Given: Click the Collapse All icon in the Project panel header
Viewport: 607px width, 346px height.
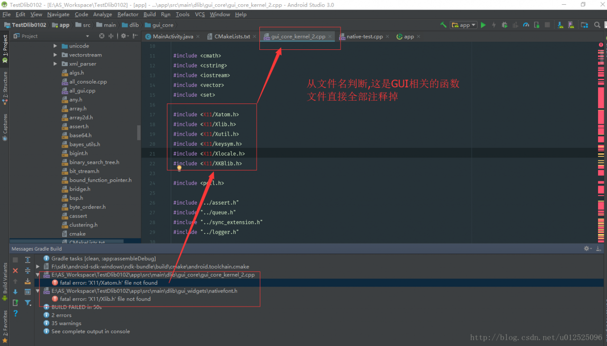Looking at the screenshot, I should (x=111, y=36).
